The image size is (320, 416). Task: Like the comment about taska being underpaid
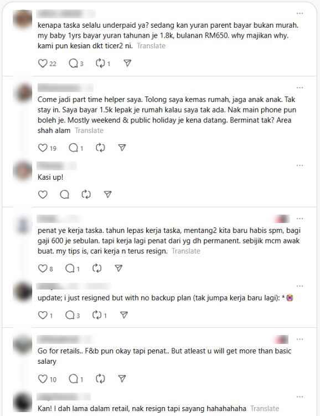pyautogui.click(x=43, y=63)
